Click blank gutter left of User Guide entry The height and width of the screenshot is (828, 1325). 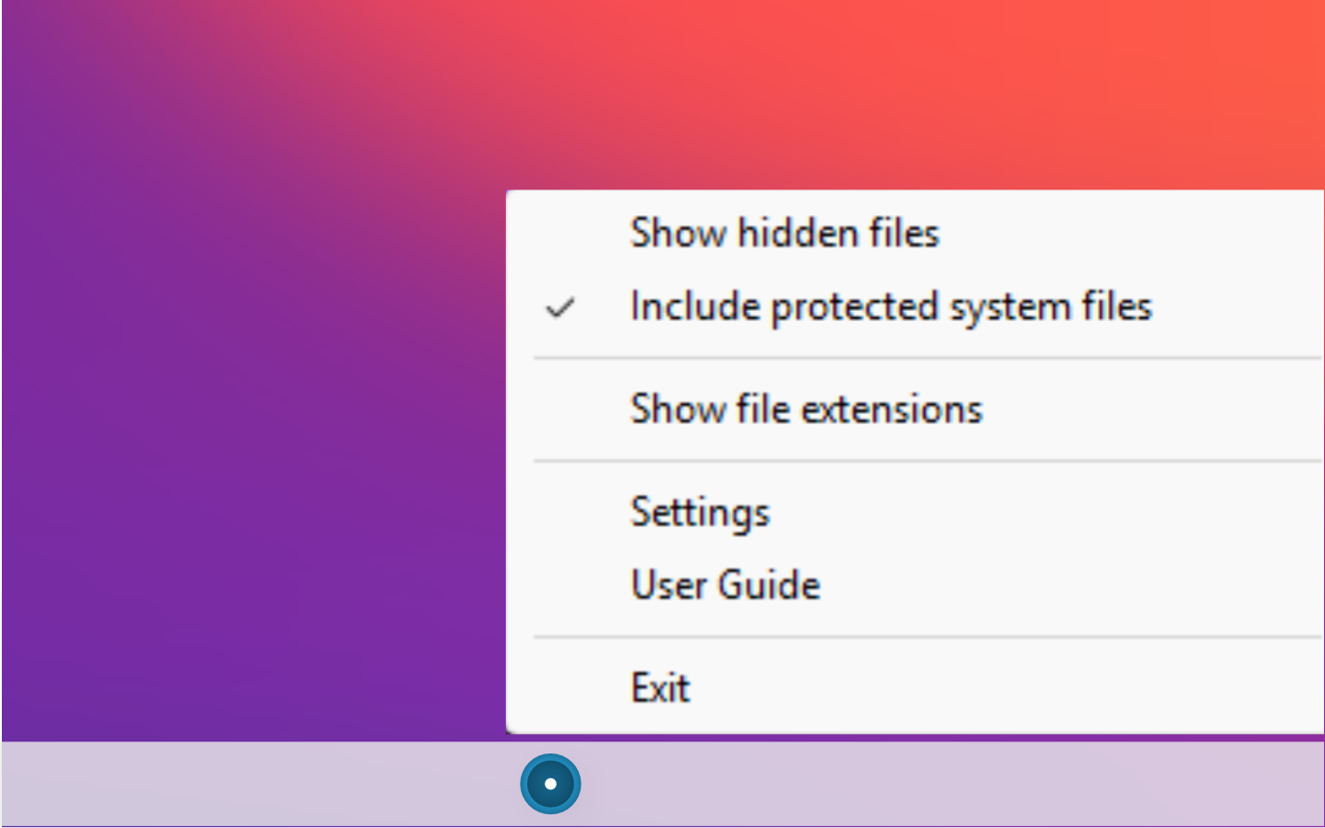[560, 585]
